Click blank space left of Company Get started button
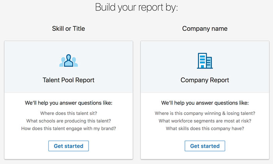 click(x=164, y=146)
